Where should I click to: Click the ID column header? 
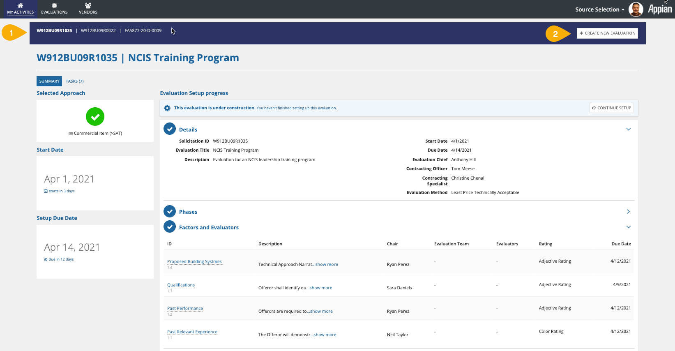(x=169, y=244)
